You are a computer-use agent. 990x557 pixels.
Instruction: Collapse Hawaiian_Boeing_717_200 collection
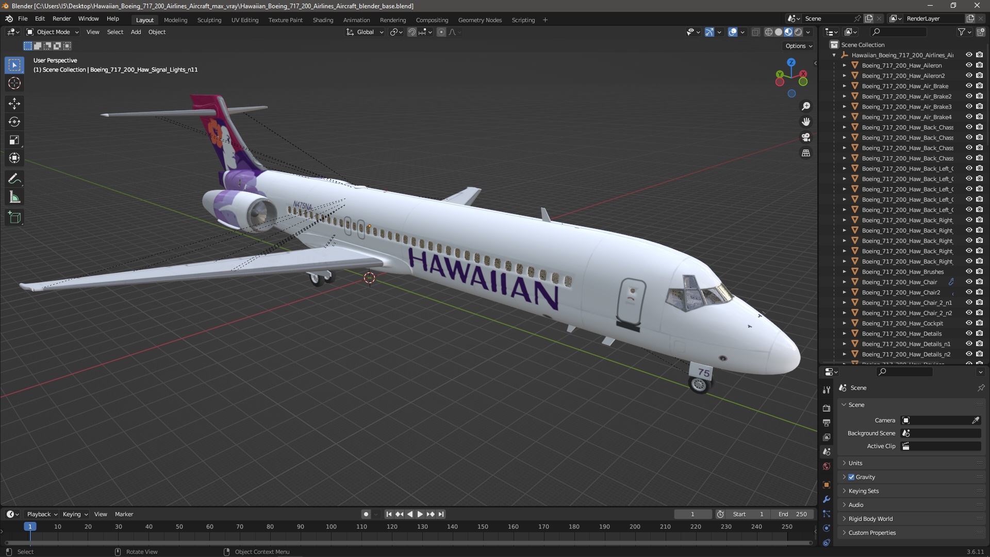834,55
